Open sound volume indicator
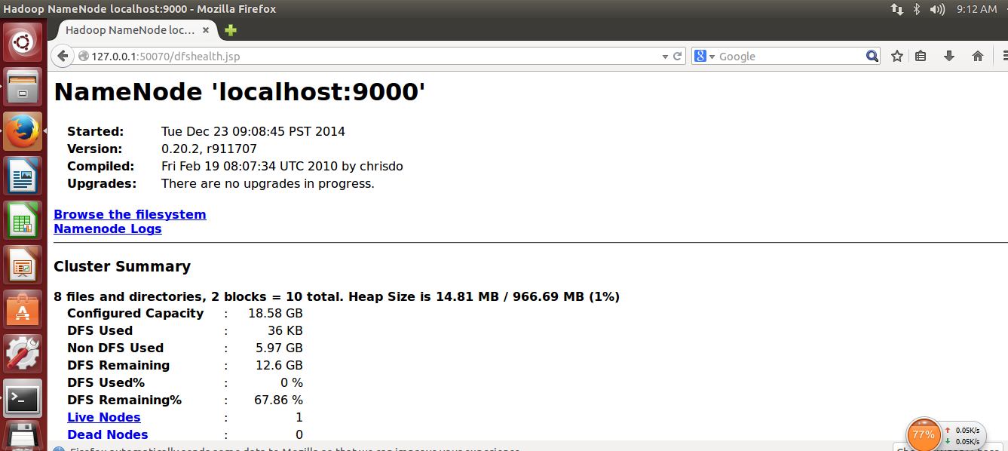The width and height of the screenshot is (1008, 451). pyautogui.click(x=937, y=9)
